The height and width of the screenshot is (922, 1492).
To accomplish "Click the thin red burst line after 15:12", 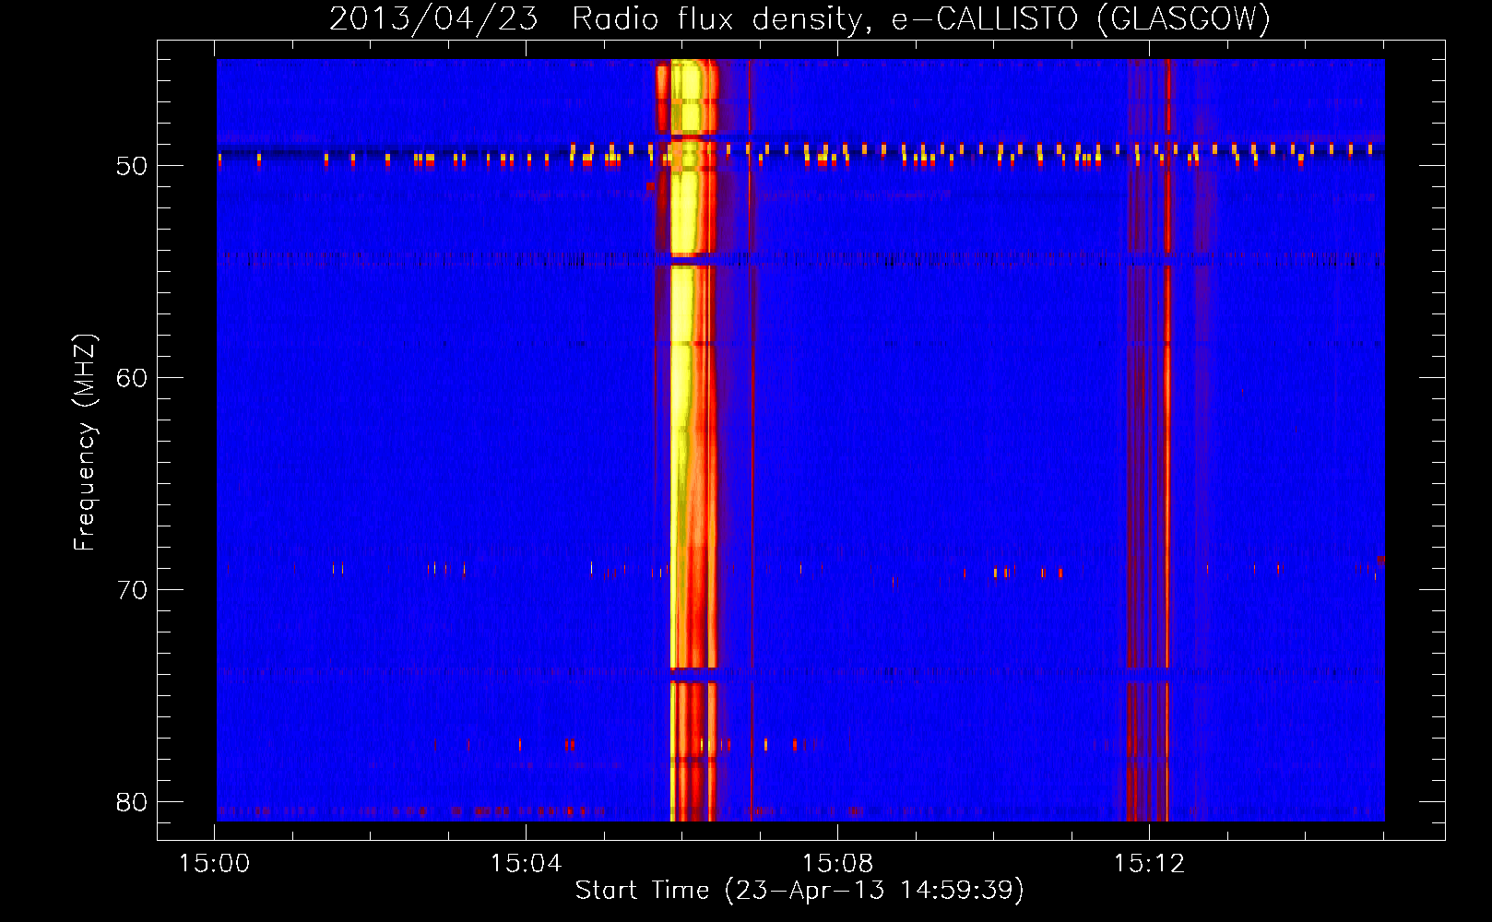I will click(x=1167, y=440).
